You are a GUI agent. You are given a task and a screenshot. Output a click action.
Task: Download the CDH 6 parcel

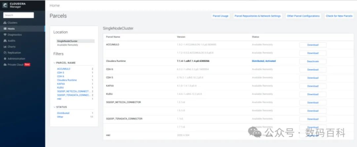[313, 70]
